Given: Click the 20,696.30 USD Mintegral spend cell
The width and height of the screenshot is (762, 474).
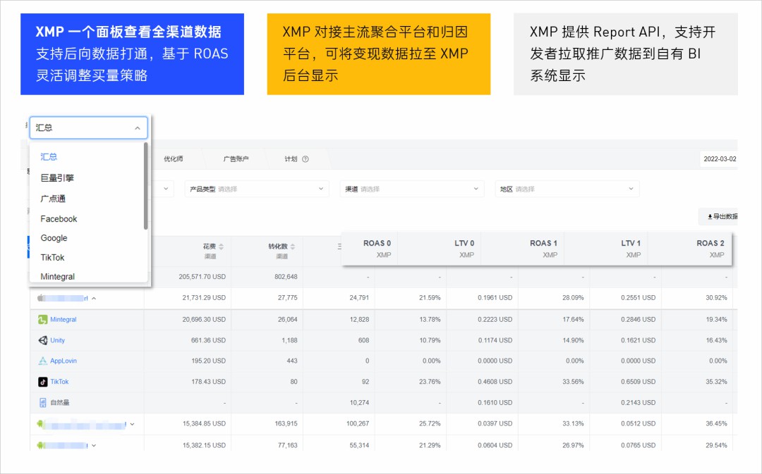Looking at the screenshot, I should (204, 319).
